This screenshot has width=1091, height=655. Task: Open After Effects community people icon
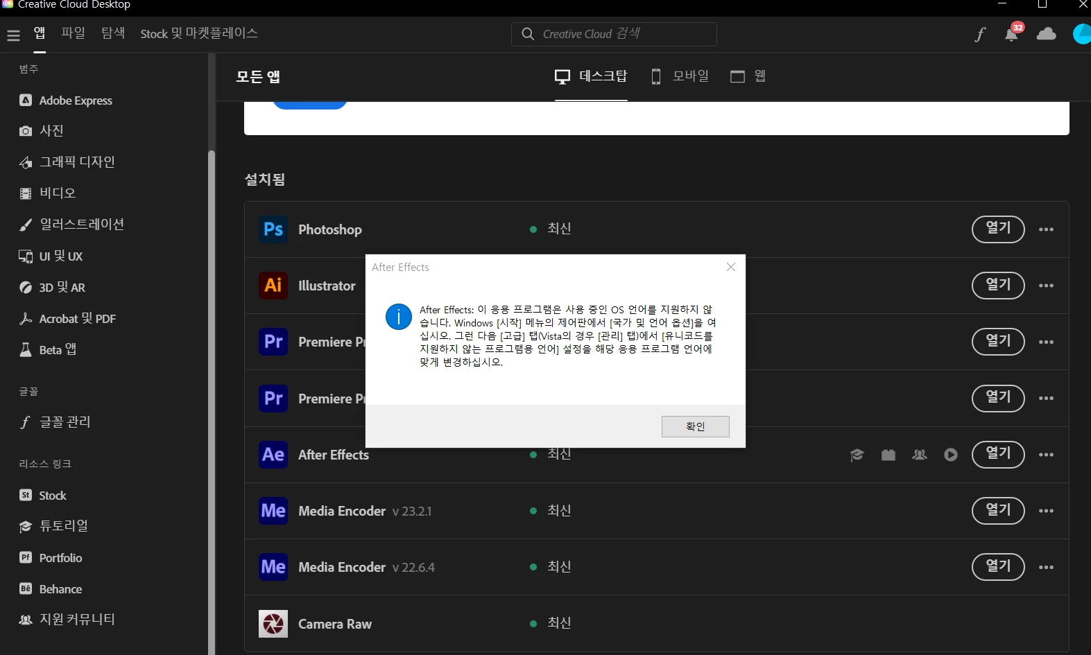tap(920, 455)
